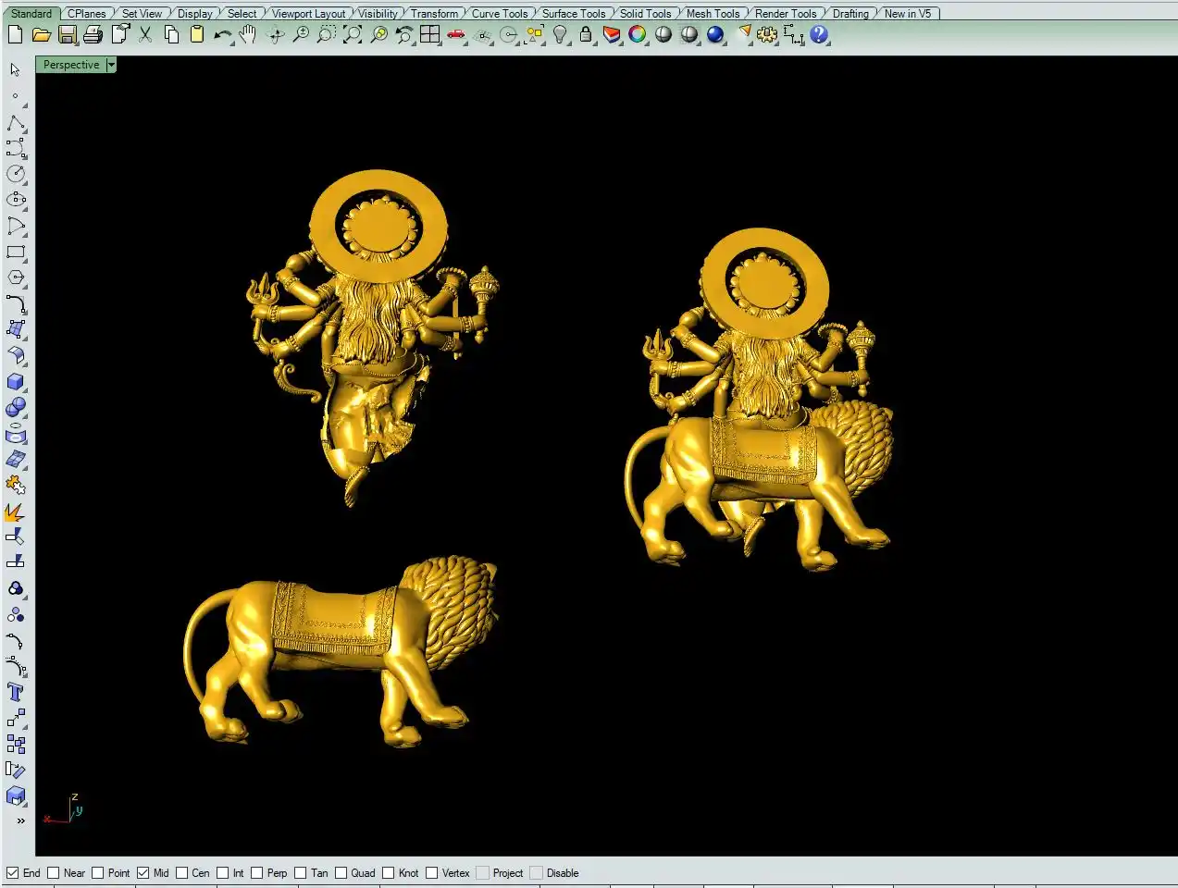Enable the Near object snap
This screenshot has height=888, width=1178.
pyautogui.click(x=54, y=872)
